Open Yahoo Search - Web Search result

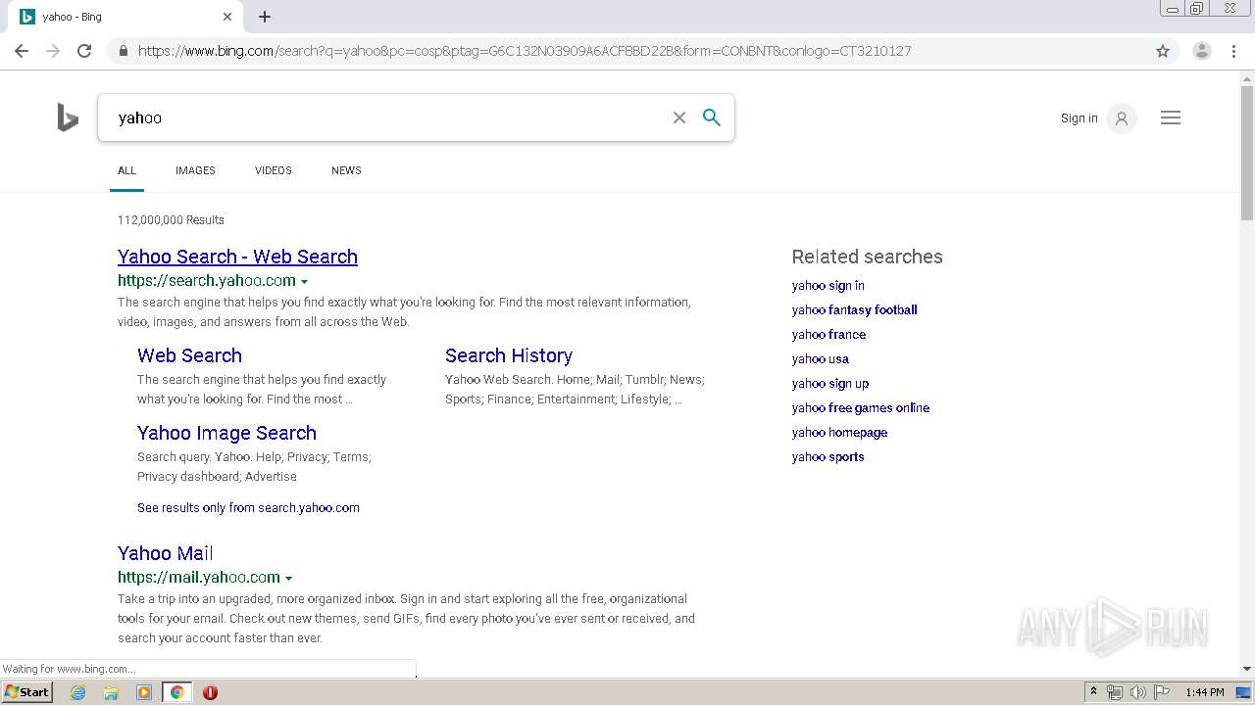[x=237, y=257]
